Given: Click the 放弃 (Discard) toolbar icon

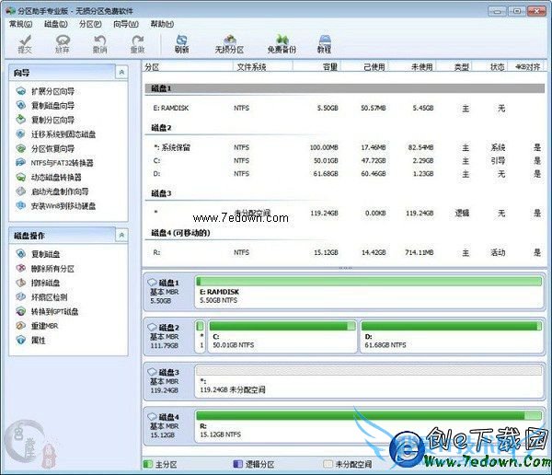Looking at the screenshot, I should (63, 44).
